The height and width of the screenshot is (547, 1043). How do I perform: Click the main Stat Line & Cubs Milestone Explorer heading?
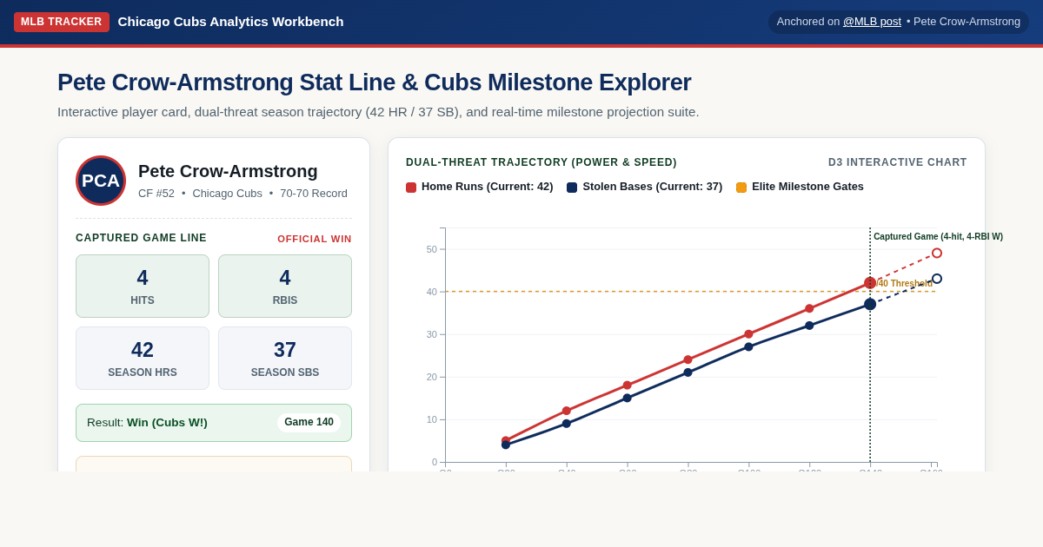[x=375, y=82]
